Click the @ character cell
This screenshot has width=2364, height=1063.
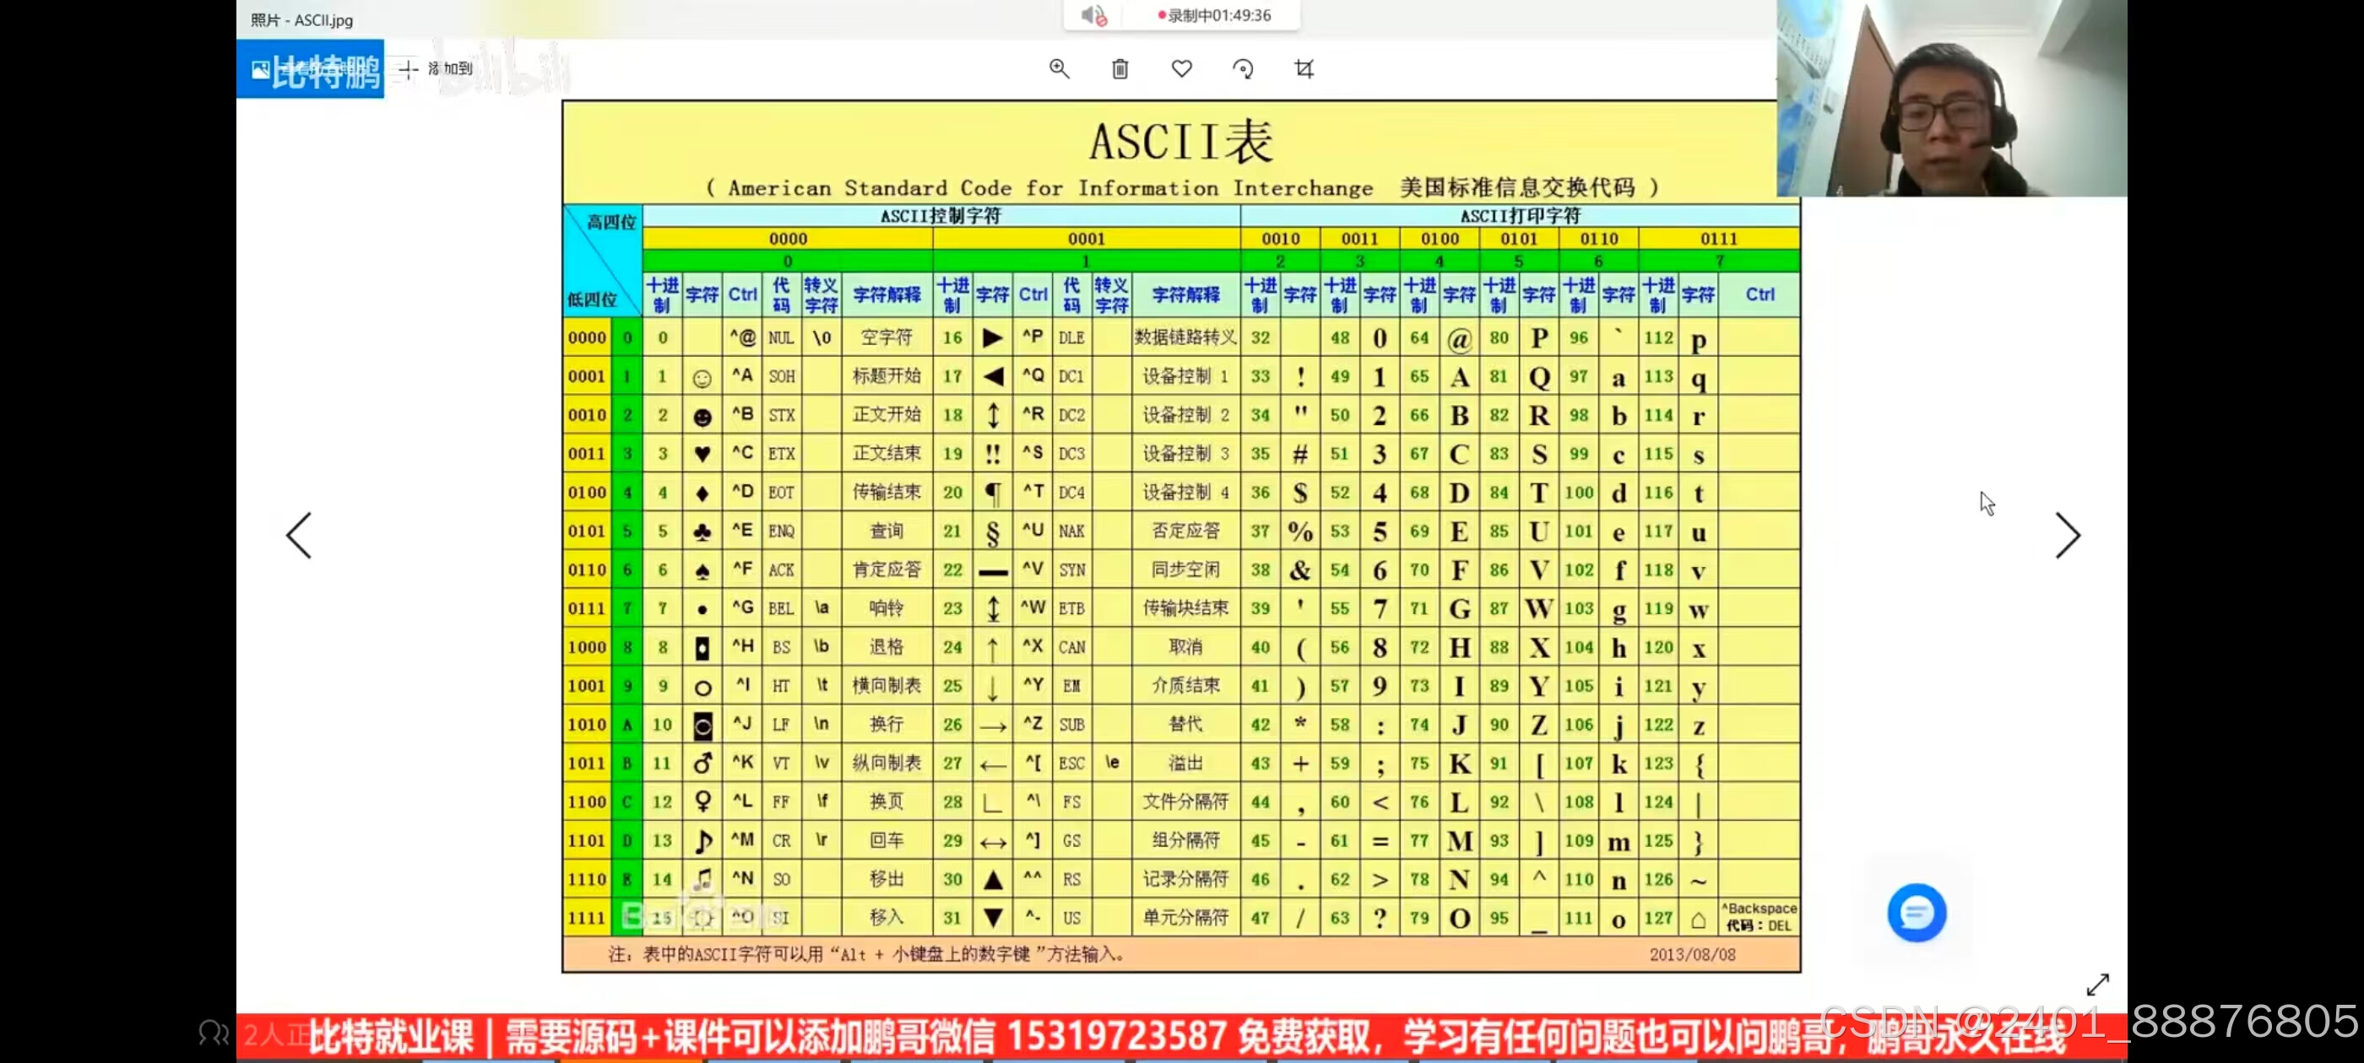coord(1459,339)
